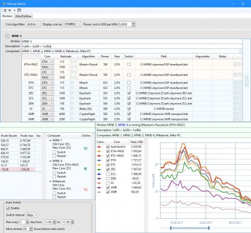Viewport: 251px width, 233px height.
Task: Click the remove row icon for ZCL row
Action: point(240,98)
